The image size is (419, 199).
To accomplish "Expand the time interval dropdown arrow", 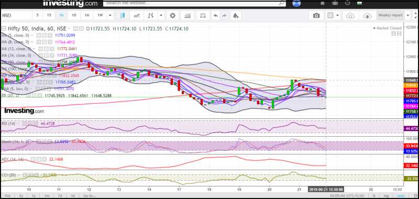I will (110, 16).
